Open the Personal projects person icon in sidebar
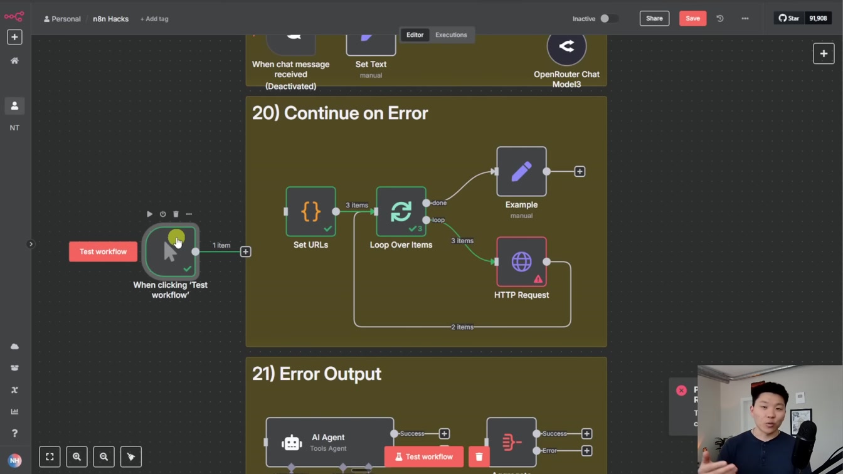The width and height of the screenshot is (843, 474). (14, 106)
